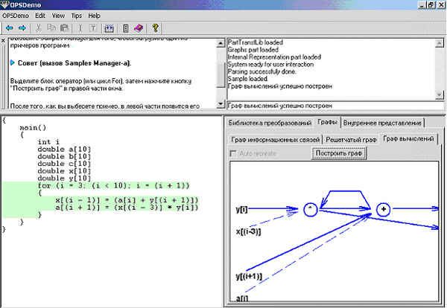Click log line 'PartTransfLib loaded'
Image resolution: width=447 pixels, height=308 pixels.
255,42
